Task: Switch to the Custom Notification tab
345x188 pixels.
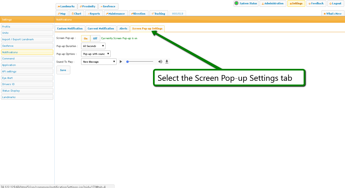Action: click(70, 29)
